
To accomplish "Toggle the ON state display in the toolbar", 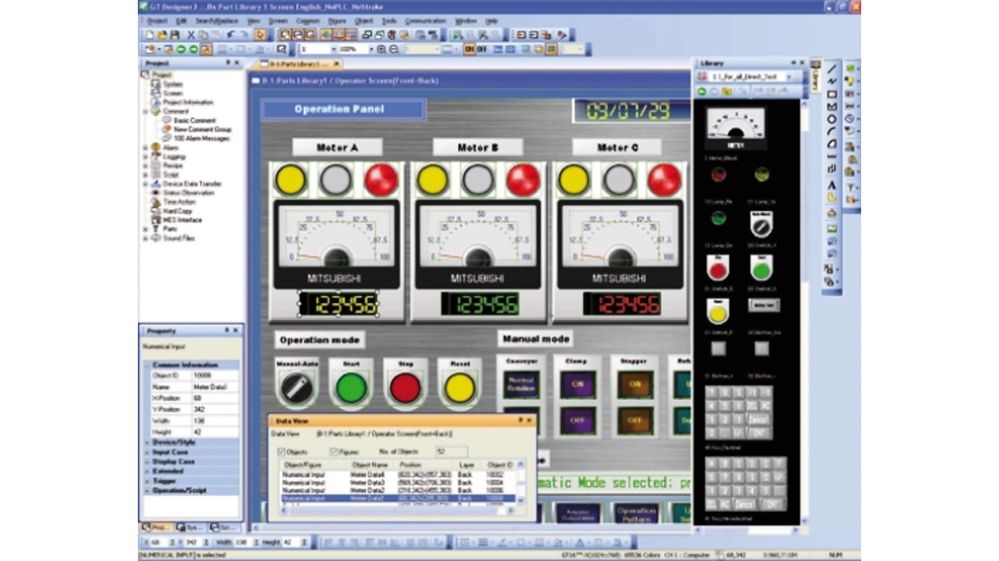I will point(469,49).
